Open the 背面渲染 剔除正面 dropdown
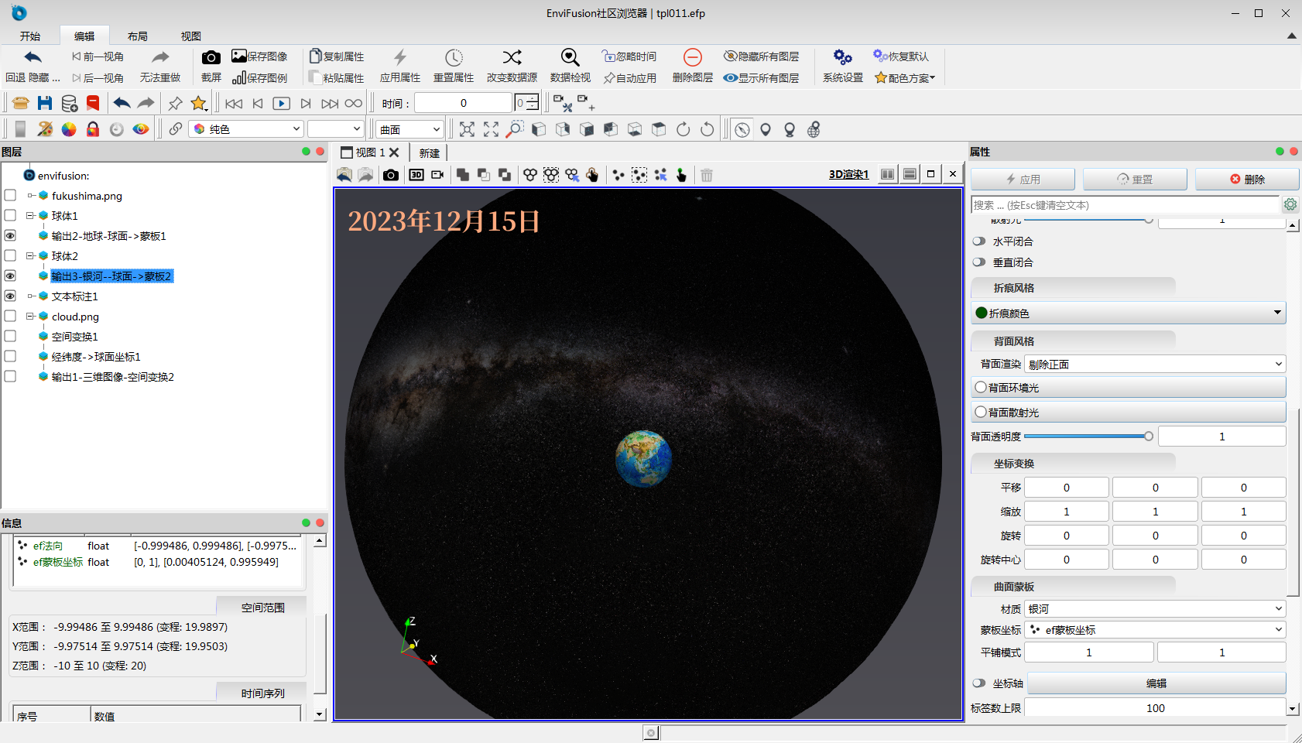The image size is (1302, 743). tap(1155, 364)
